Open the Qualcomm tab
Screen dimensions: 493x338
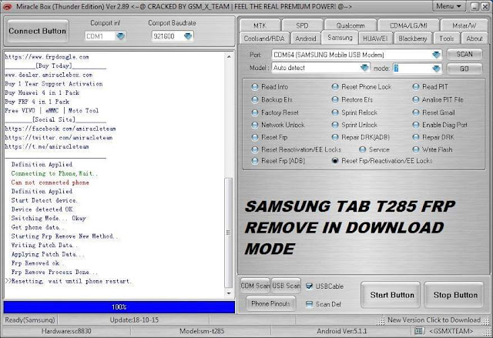[x=350, y=25]
